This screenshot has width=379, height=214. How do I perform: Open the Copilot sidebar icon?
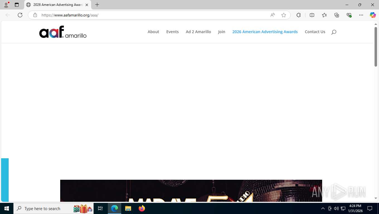coord(373,15)
